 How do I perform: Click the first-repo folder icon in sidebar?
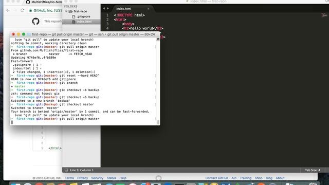(70, 11)
